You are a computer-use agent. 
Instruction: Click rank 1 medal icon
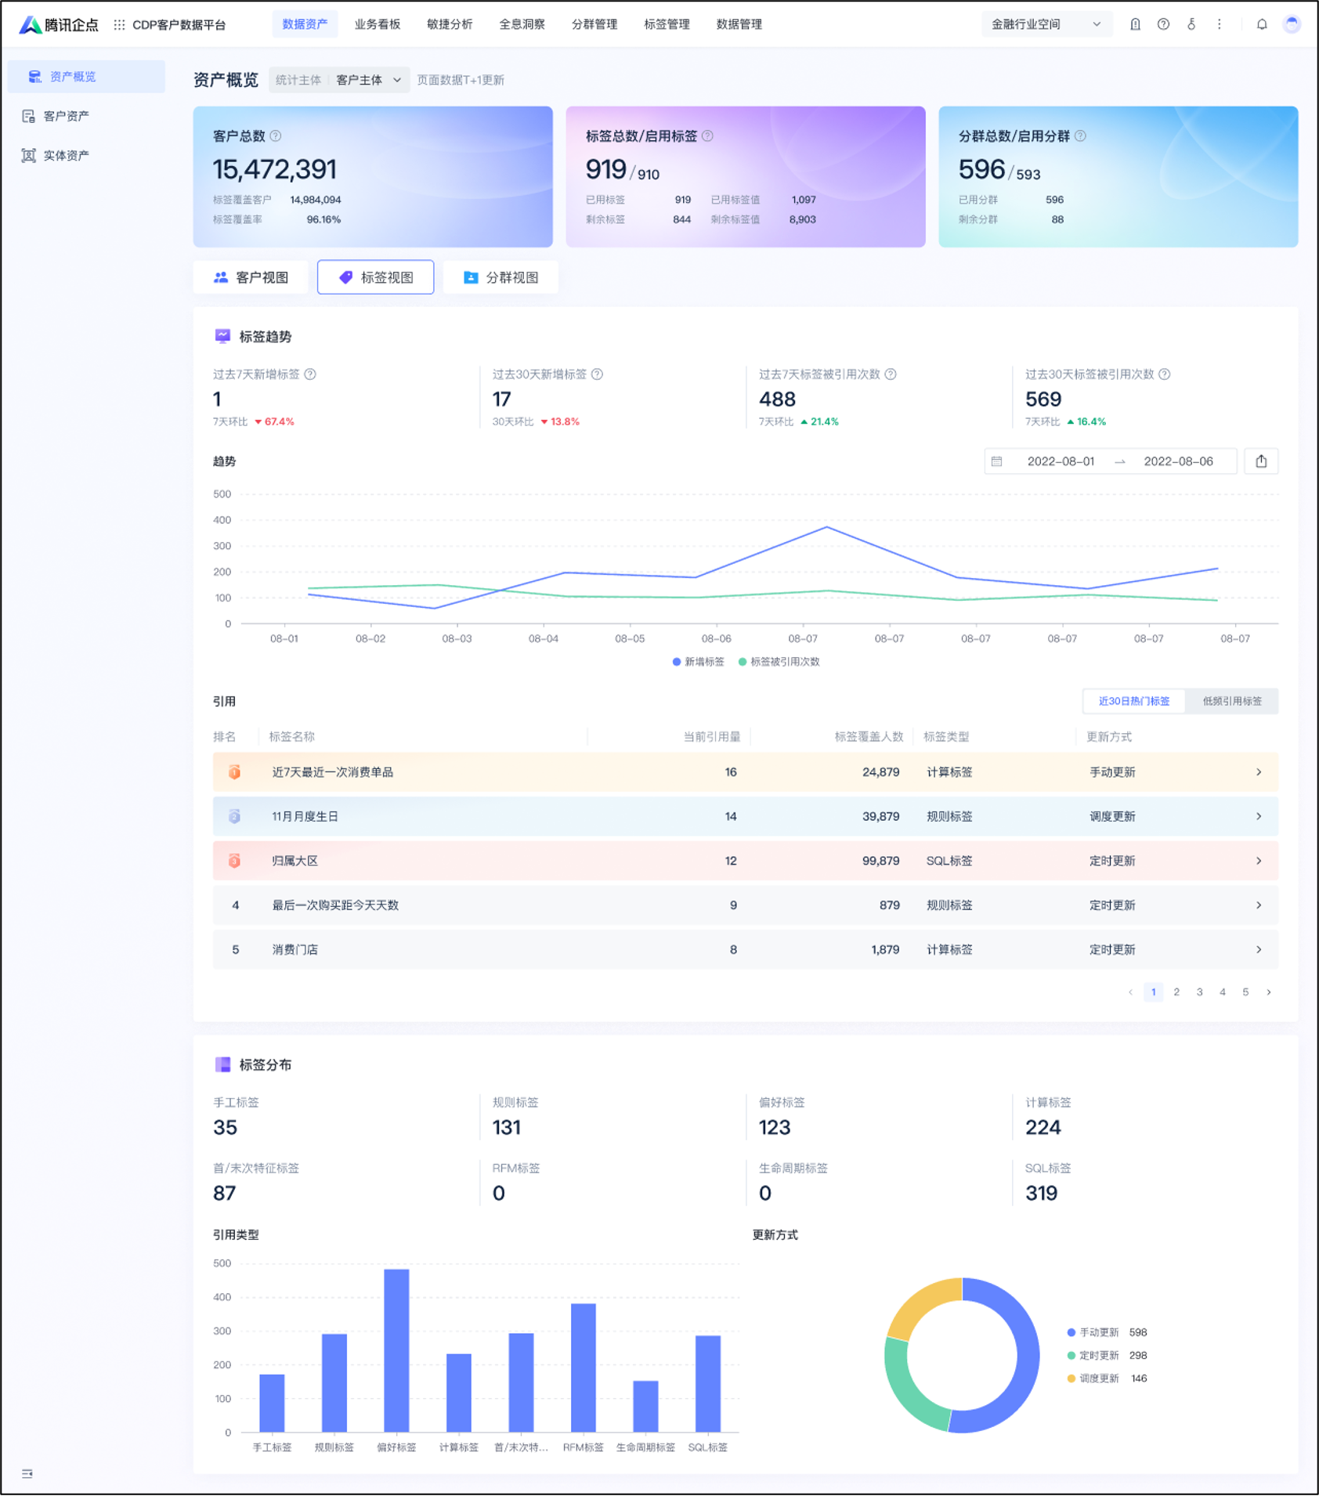[x=234, y=772]
